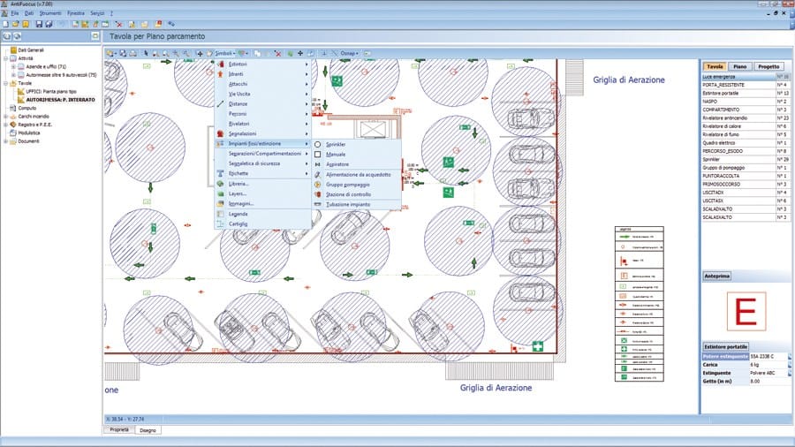Select the arrow pointer tool in drawing toolbar

click(x=146, y=54)
